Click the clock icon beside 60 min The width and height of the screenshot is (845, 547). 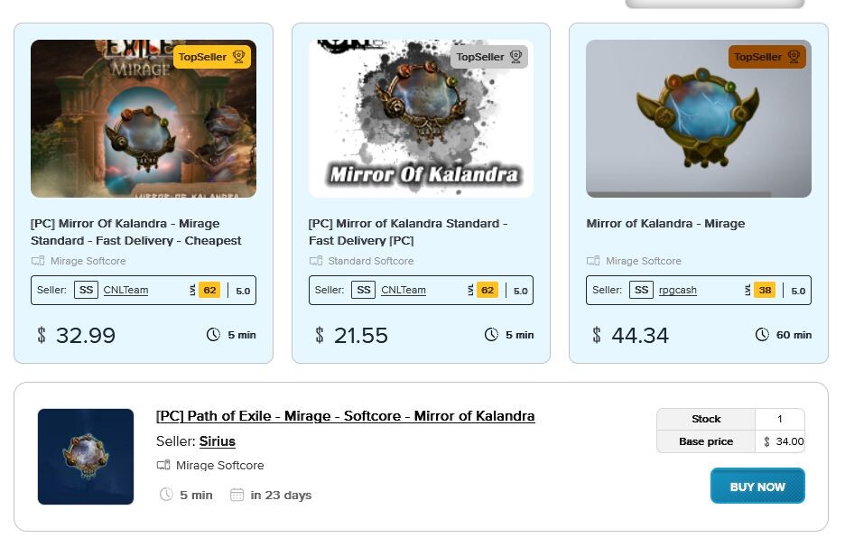pos(762,335)
